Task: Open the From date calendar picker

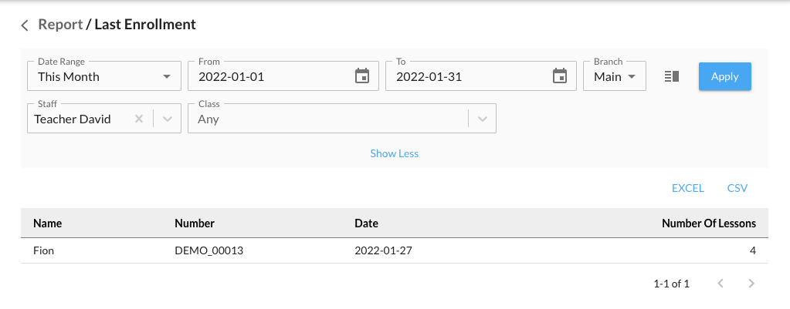Action: click(x=361, y=76)
